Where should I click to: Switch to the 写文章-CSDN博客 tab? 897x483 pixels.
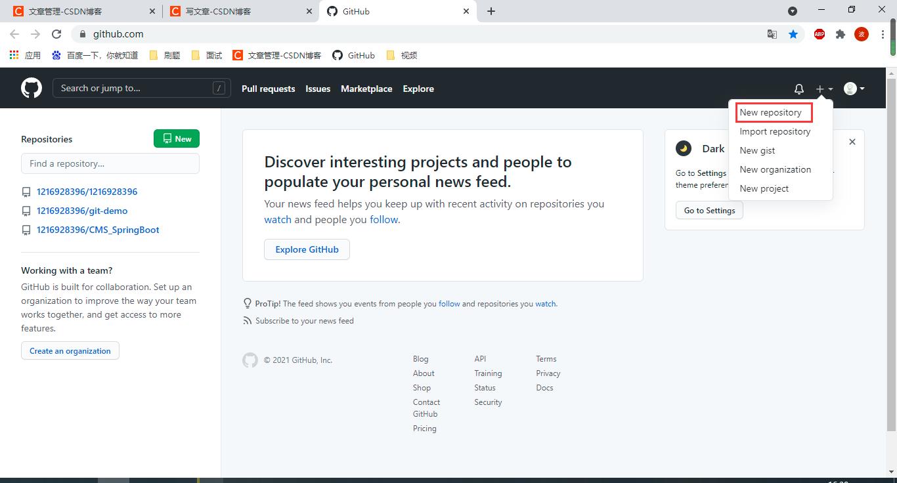pos(240,11)
